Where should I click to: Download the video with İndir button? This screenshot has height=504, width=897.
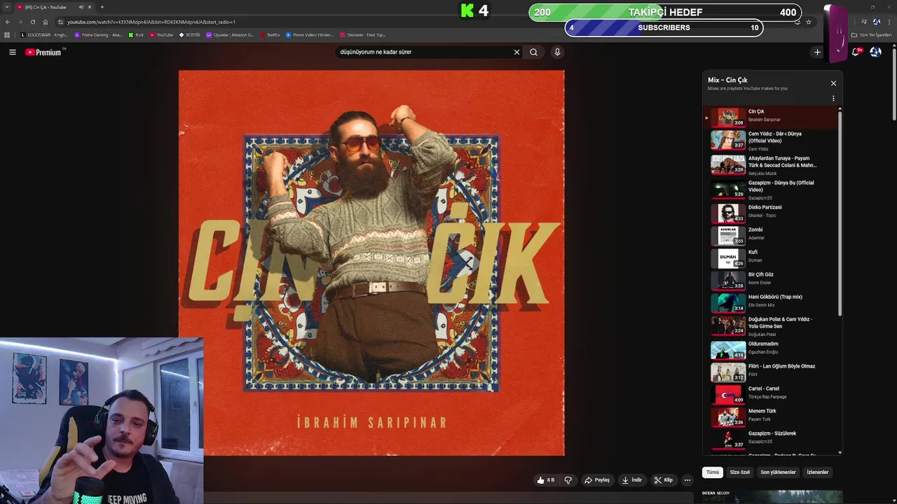click(632, 480)
